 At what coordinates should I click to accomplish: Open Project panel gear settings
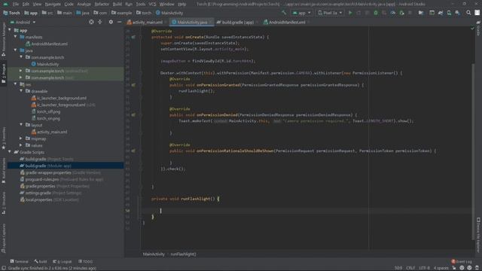[111, 22]
